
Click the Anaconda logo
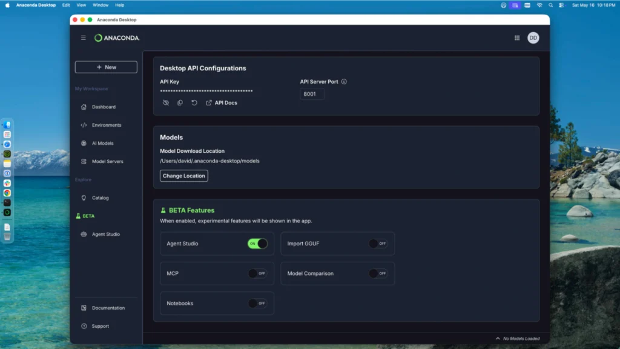pyautogui.click(x=117, y=38)
